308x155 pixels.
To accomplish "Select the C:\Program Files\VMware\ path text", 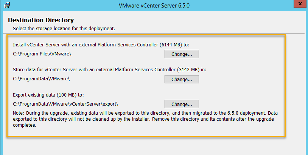I will point(42,54).
